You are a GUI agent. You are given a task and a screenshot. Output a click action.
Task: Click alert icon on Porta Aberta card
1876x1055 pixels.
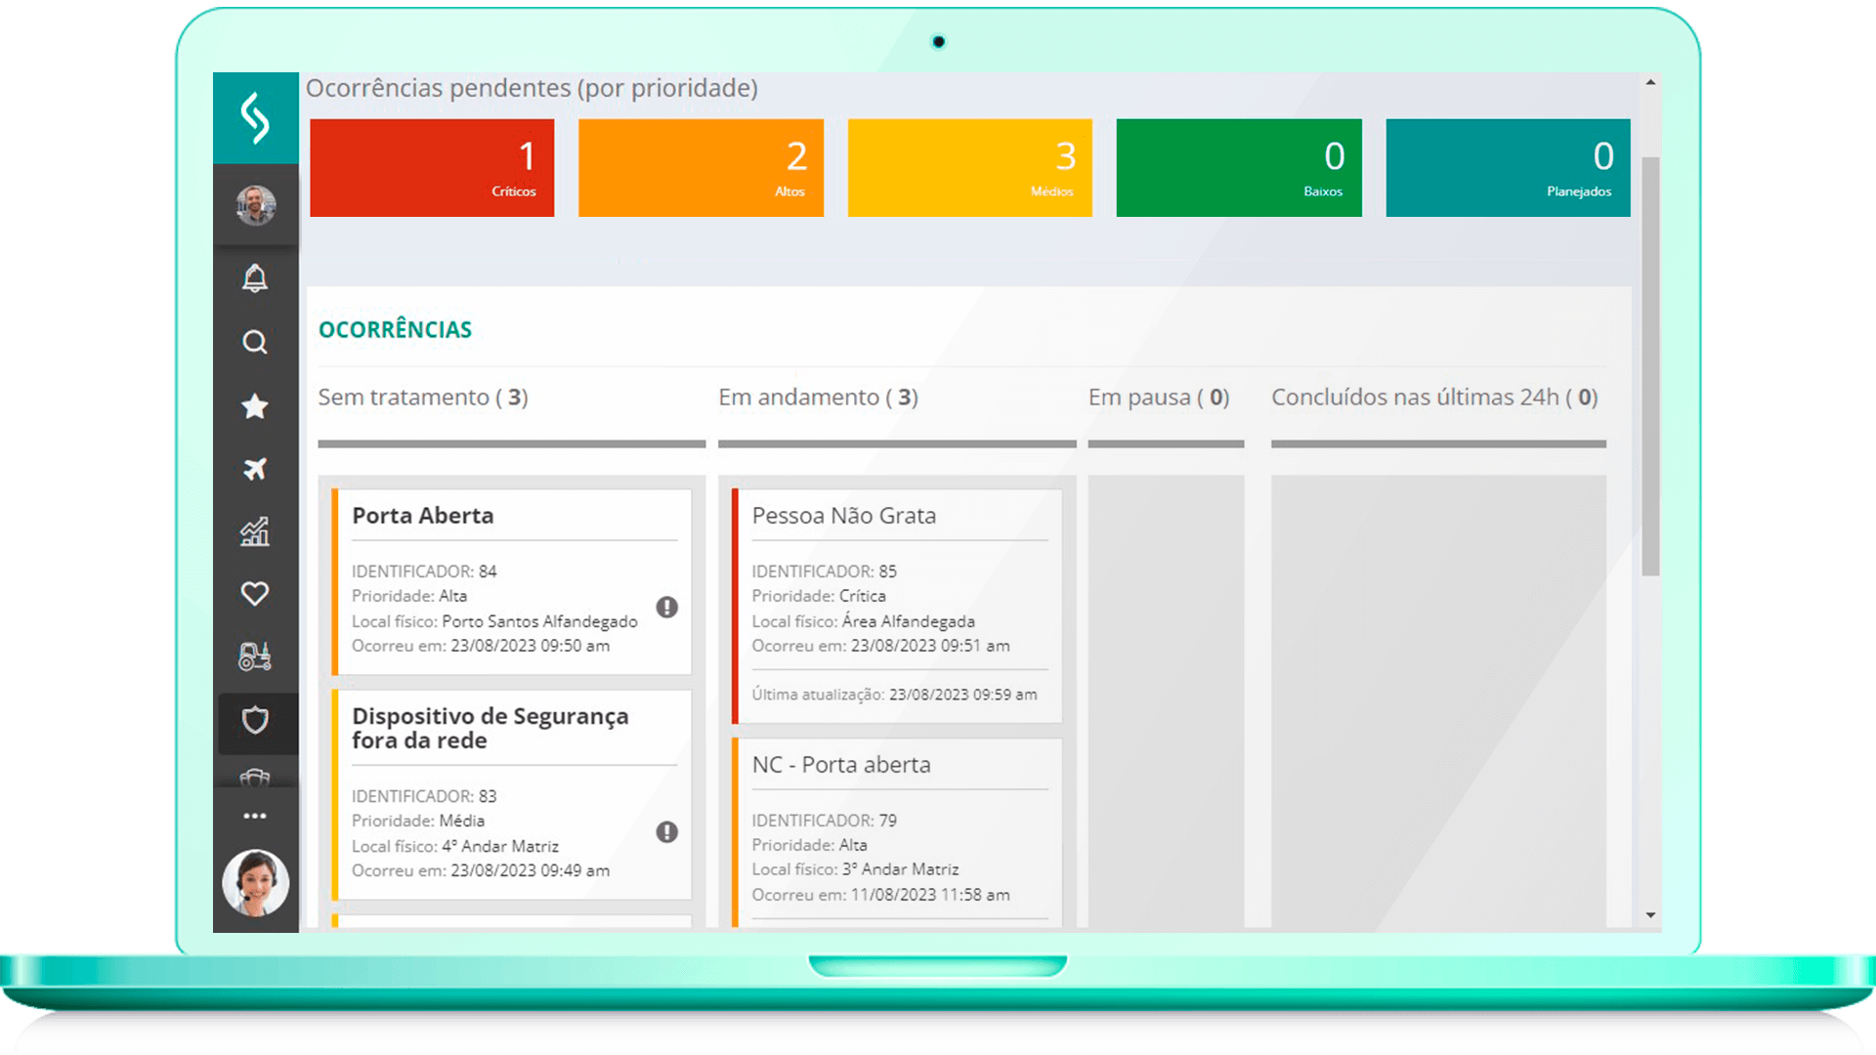tap(667, 608)
